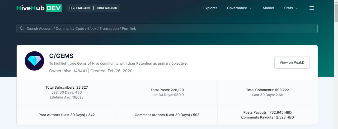Click the community description text
Screen dimensions: 338x129
click(x=118, y=64)
